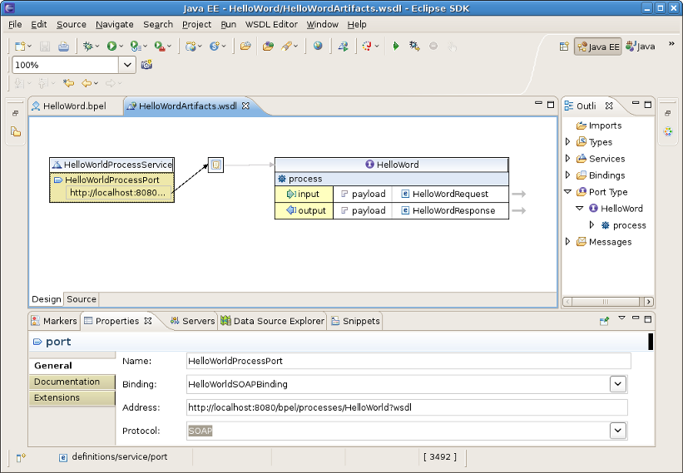Switch to the Java perspective
The height and width of the screenshot is (473, 683).
(641, 47)
